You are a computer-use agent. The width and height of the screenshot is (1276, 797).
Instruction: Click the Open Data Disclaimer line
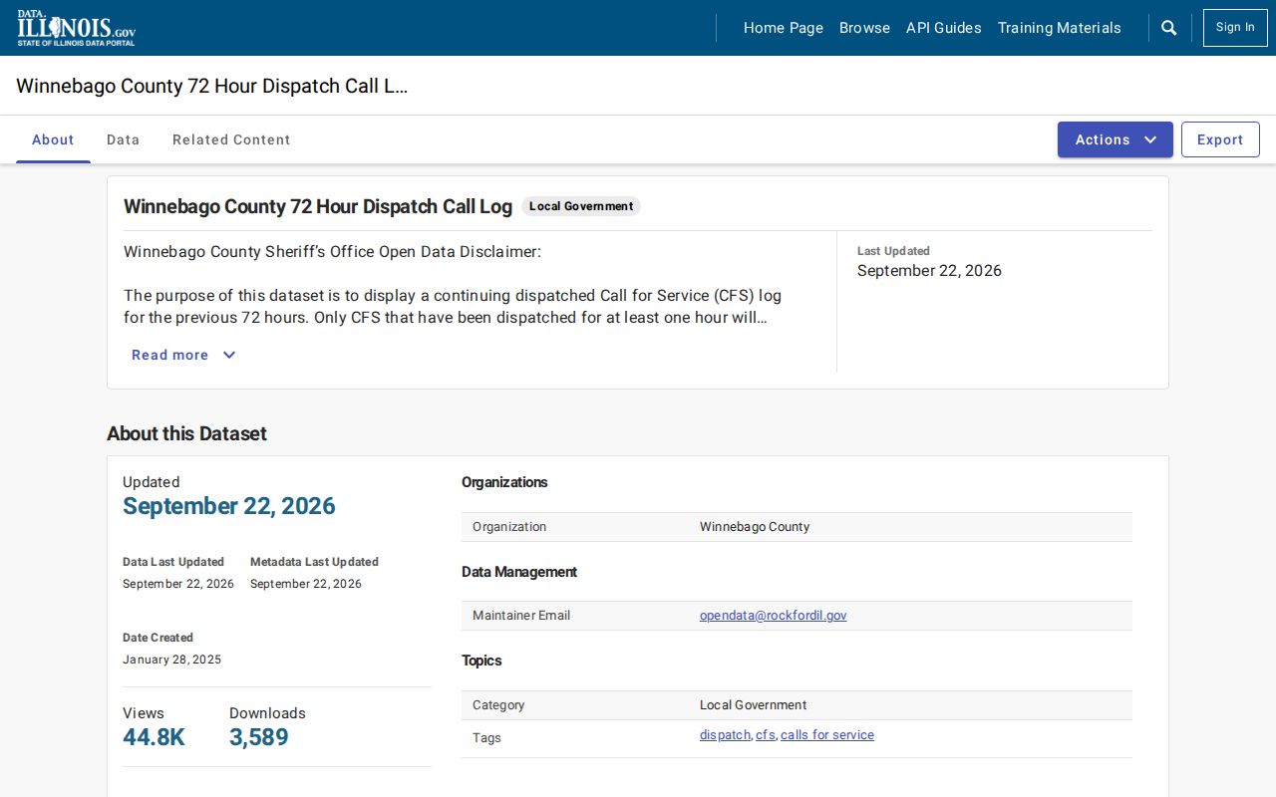pyautogui.click(x=332, y=252)
